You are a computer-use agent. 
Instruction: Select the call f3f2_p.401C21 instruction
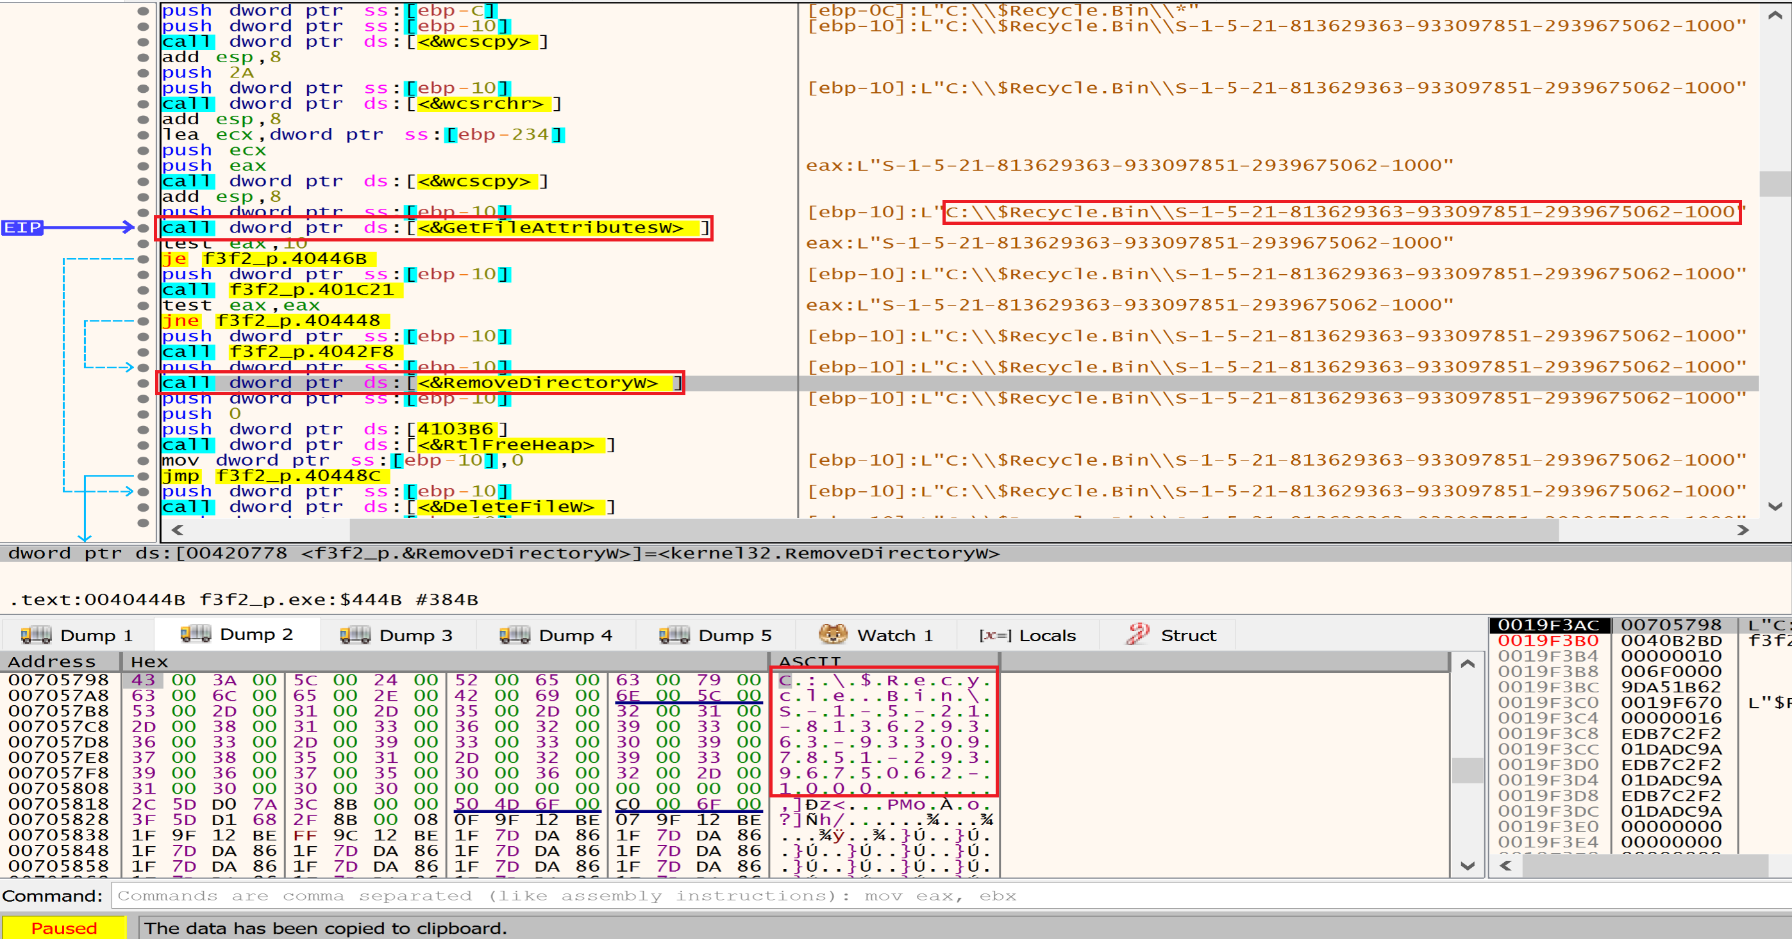point(278,290)
